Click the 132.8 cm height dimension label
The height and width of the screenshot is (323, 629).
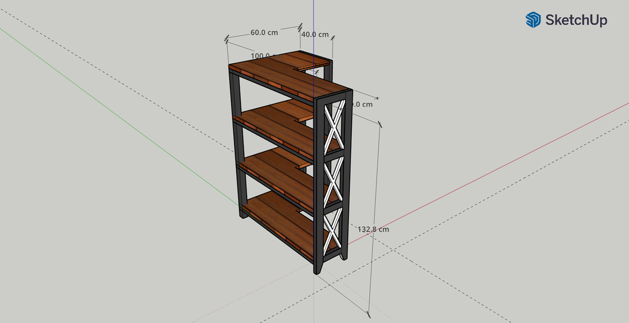[x=373, y=229]
